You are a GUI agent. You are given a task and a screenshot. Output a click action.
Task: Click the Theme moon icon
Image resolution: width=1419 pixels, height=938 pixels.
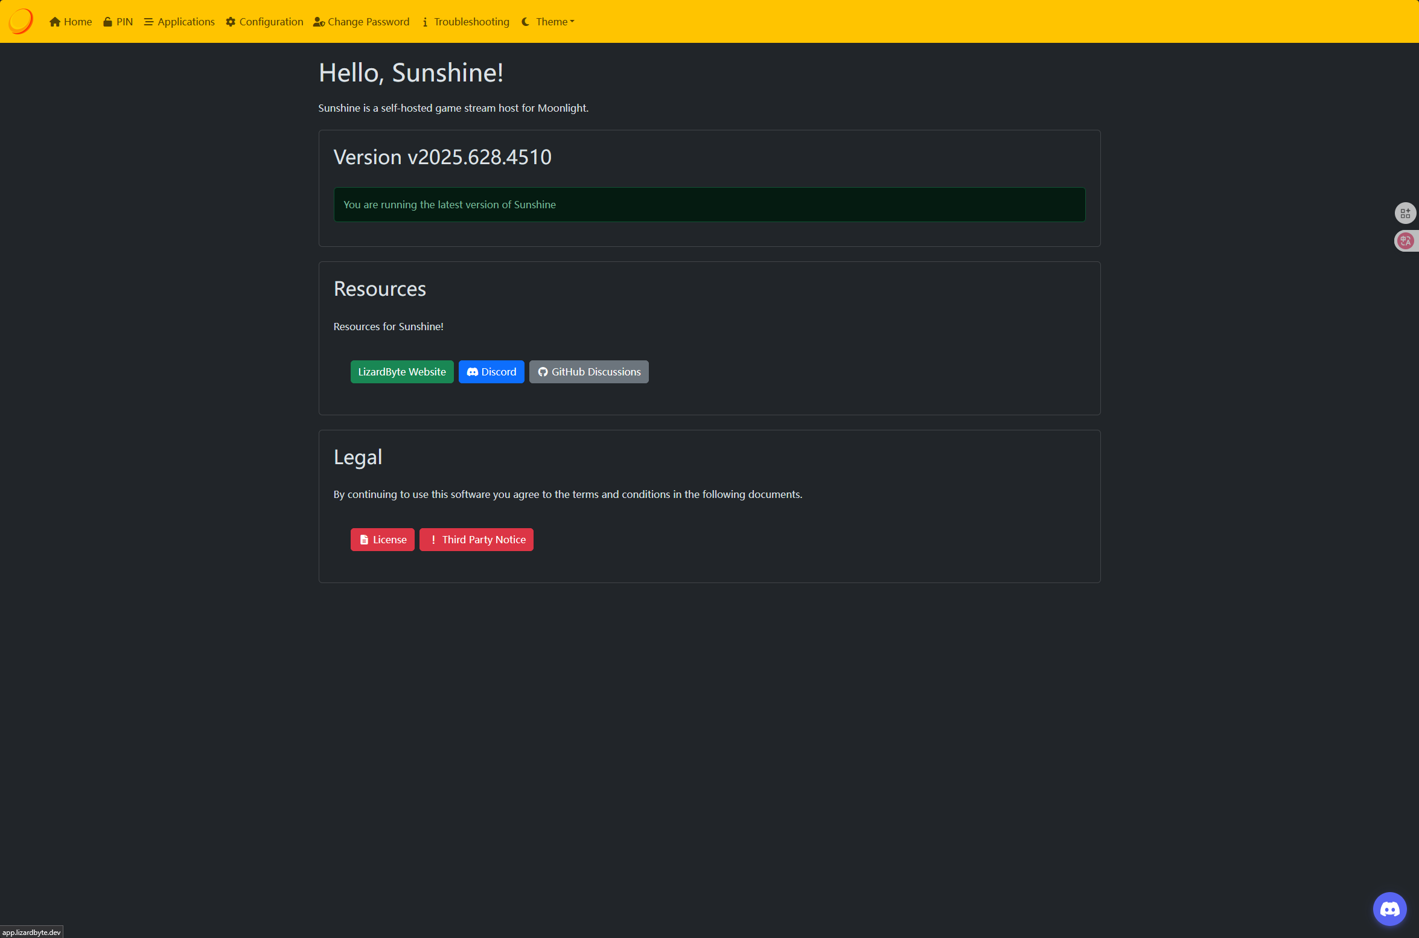point(526,22)
